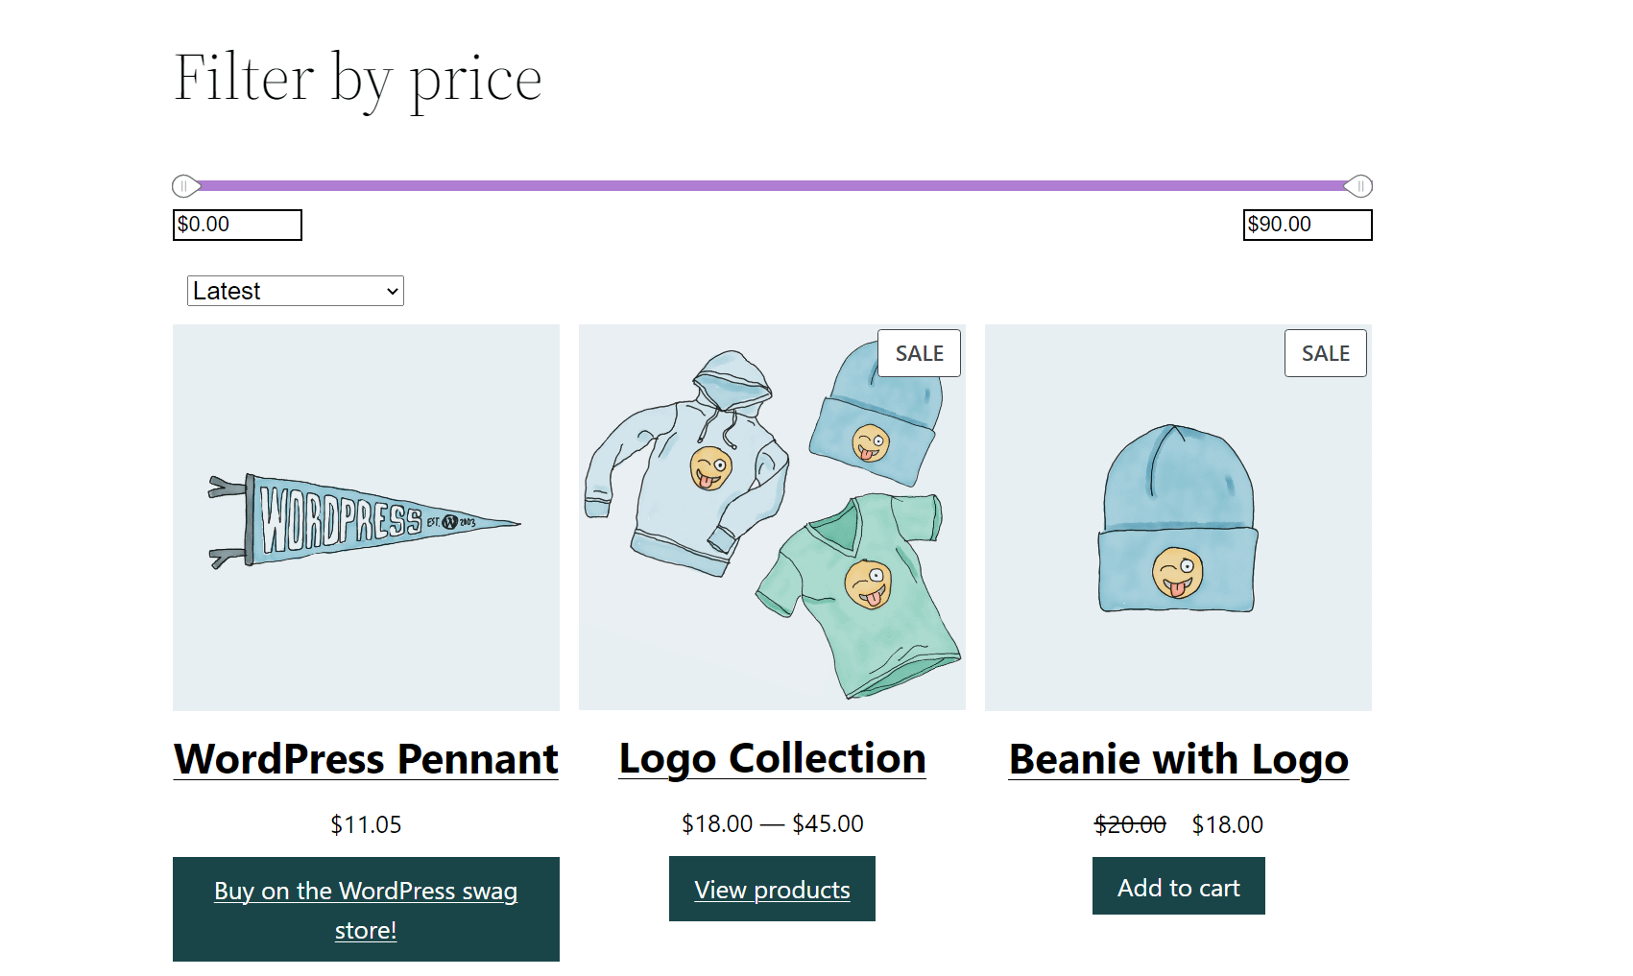Click the WordPress Pennant product image
Viewport: 1633px width, 976px height.
click(x=366, y=517)
